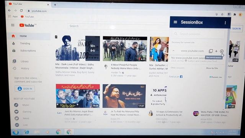Click the Mix - Dark Love video title
The image size is (245, 138).
click(75, 66)
